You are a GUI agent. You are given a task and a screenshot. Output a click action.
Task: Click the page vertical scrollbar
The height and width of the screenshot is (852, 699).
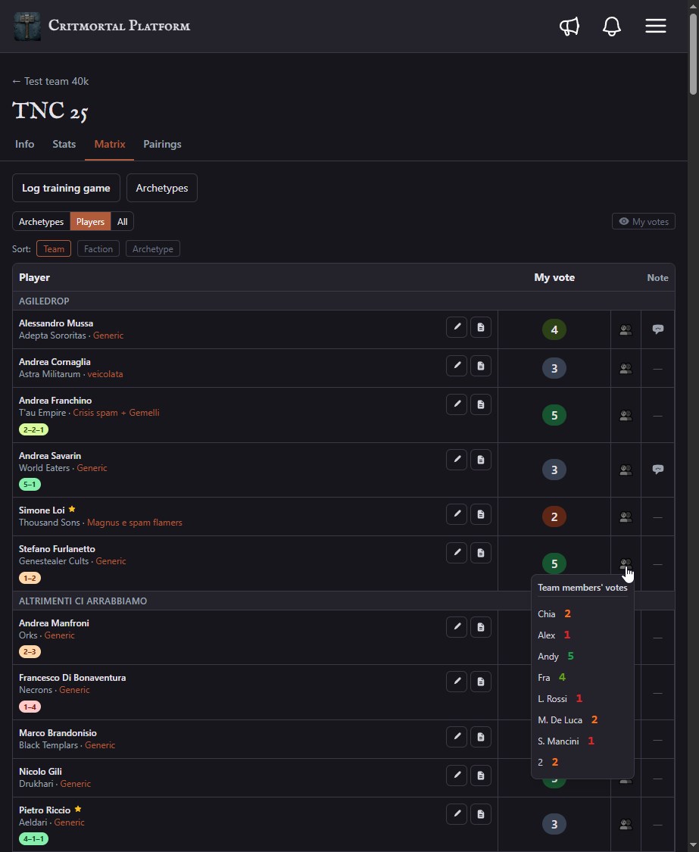(x=693, y=426)
